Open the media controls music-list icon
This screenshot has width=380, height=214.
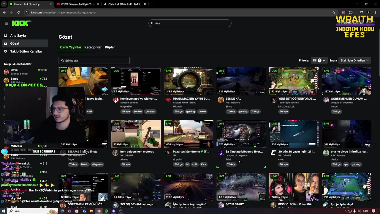pyautogui.click(x=361, y=12)
